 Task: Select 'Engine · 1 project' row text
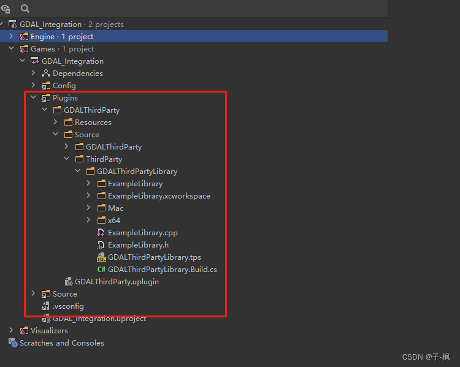62,37
